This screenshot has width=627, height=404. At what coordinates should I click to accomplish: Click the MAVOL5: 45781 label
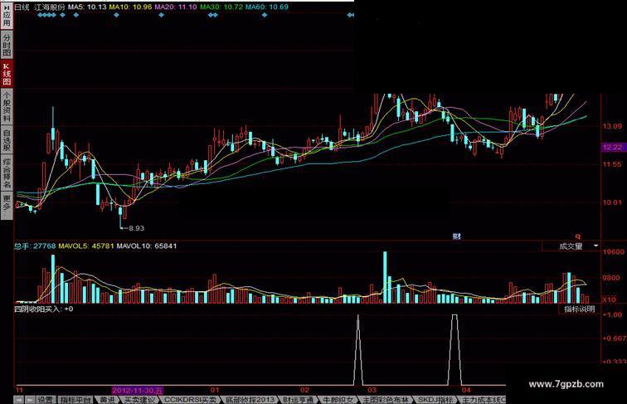85,246
